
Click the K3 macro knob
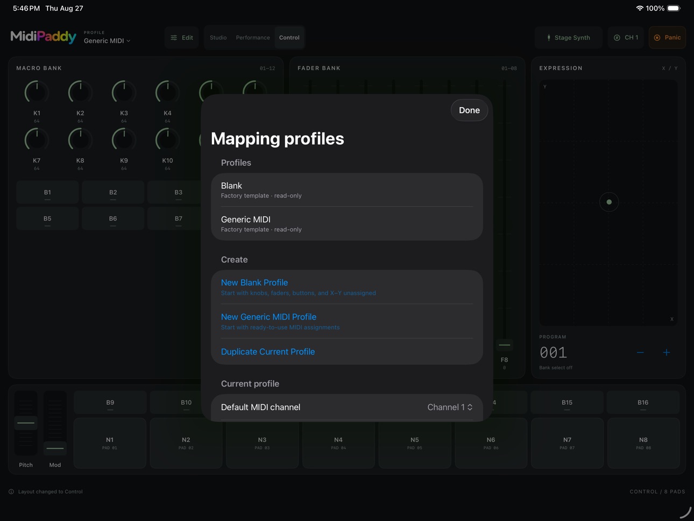click(124, 93)
